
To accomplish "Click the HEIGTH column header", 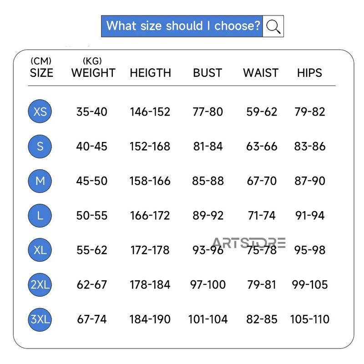I will pos(150,73).
